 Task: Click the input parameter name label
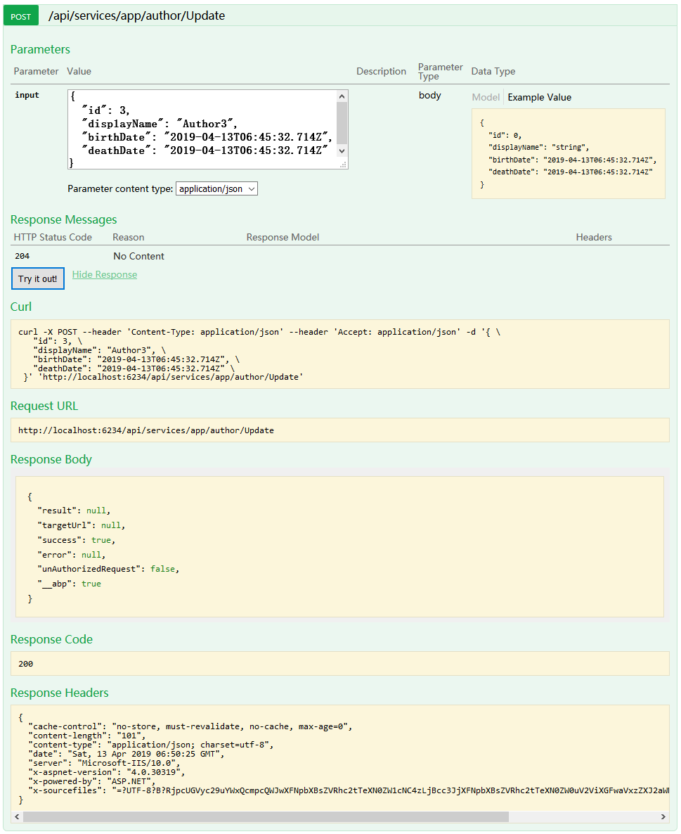pyautogui.click(x=27, y=95)
